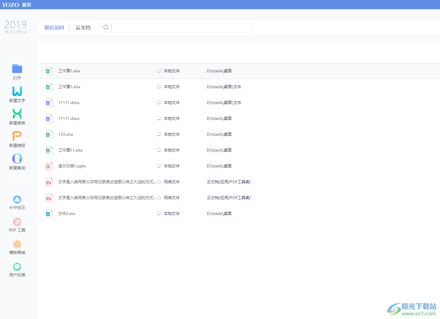Open file named 工作簿11.xlsx
The height and width of the screenshot is (319, 440).
tap(70, 150)
